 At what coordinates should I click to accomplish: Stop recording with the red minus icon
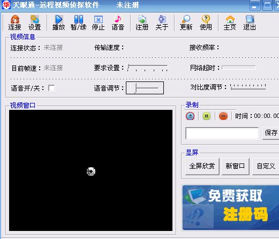[223, 116]
